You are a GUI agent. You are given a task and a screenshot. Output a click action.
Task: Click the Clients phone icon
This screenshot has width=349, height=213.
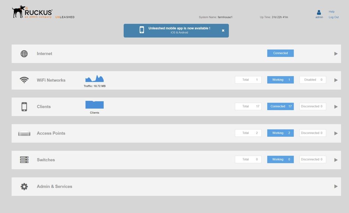pos(24,107)
